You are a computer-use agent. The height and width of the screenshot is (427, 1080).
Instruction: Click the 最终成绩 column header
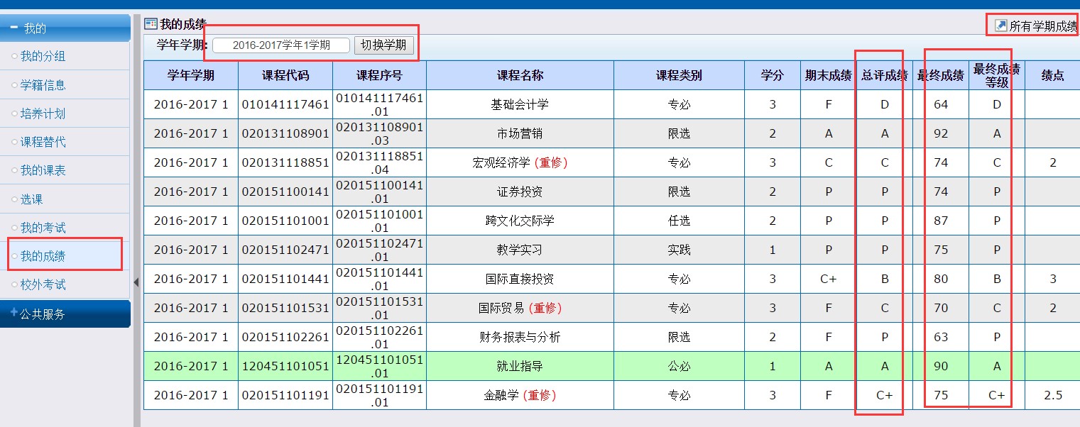(941, 75)
